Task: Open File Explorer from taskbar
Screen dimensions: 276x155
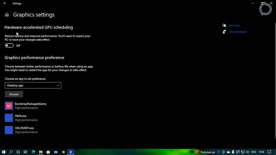Action: coord(41,152)
